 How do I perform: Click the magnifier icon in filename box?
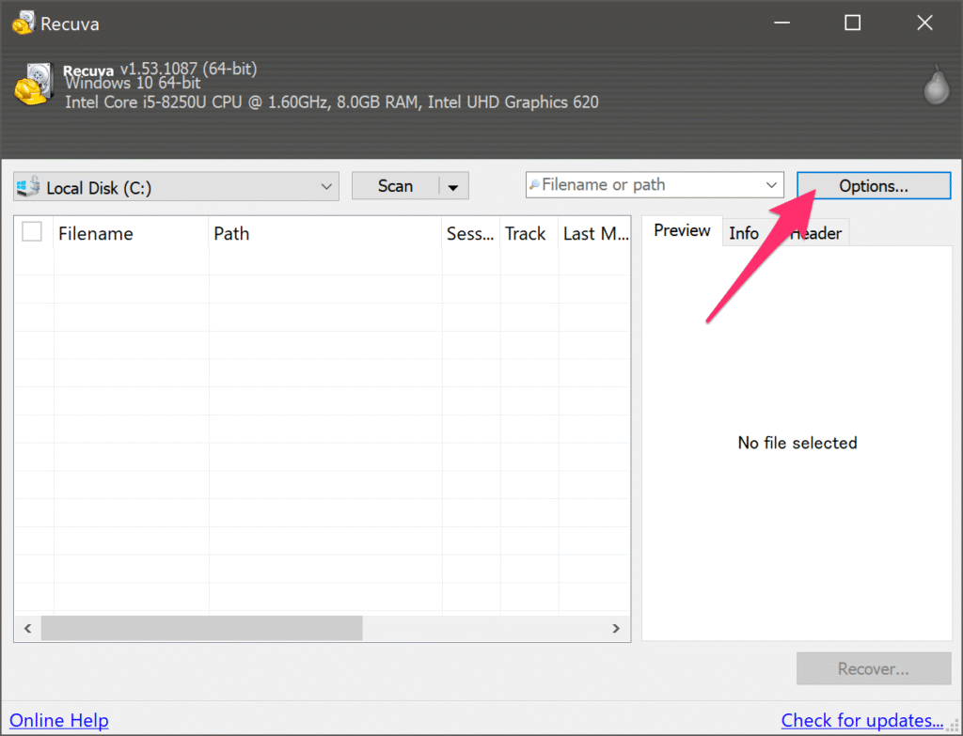pos(534,185)
